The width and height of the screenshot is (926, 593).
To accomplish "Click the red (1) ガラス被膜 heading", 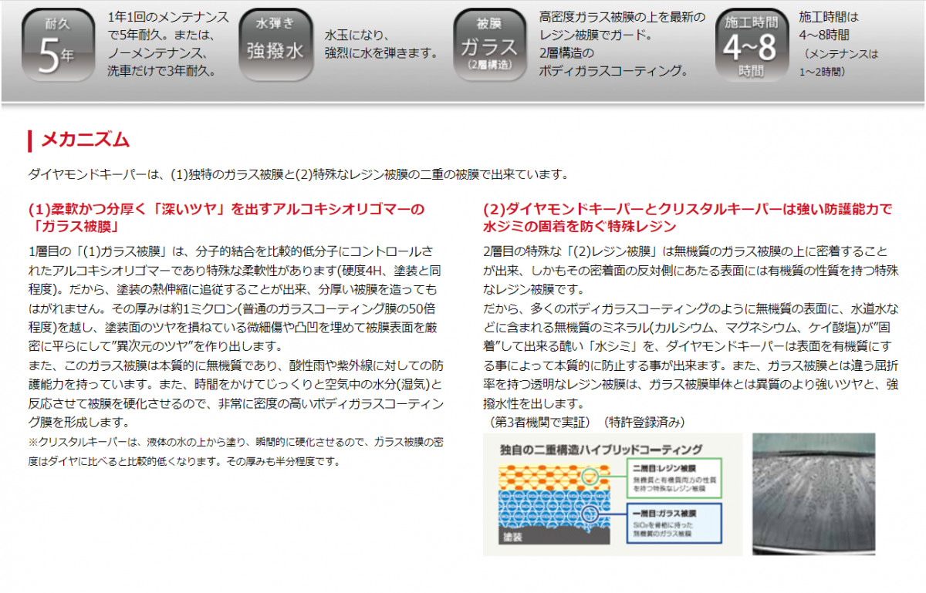I will [x=225, y=217].
